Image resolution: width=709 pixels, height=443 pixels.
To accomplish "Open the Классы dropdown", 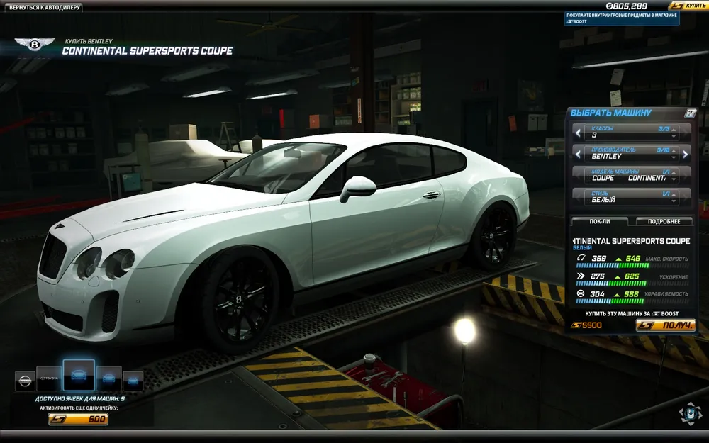I will pos(632,132).
